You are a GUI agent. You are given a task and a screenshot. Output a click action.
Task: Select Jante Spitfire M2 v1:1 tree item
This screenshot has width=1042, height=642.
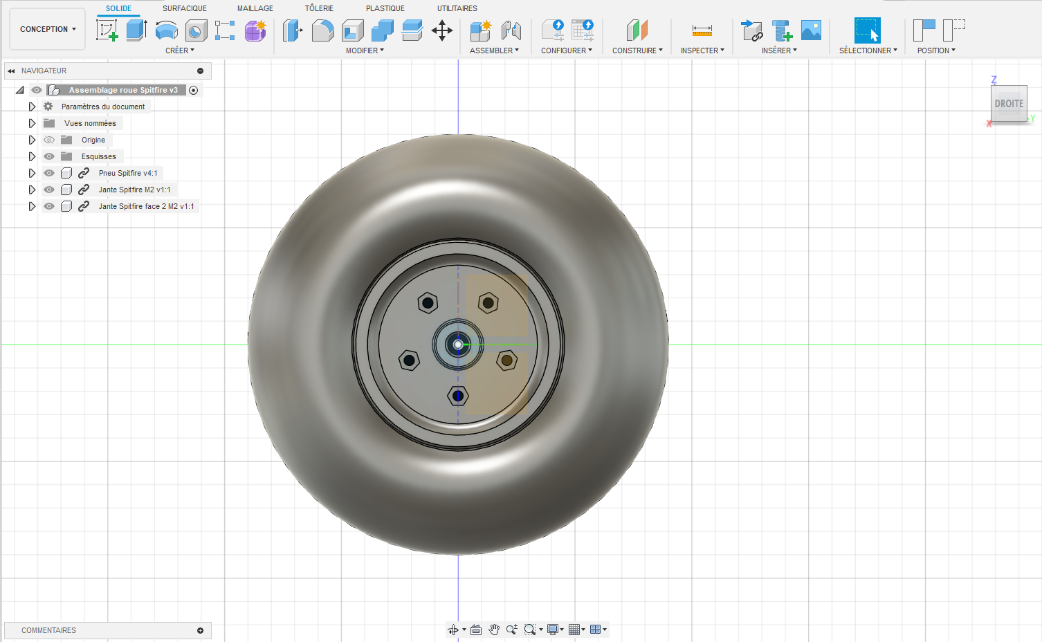coord(134,190)
